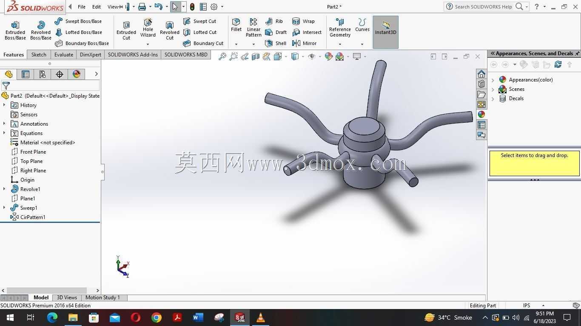Expand the Decals folder

point(493,98)
